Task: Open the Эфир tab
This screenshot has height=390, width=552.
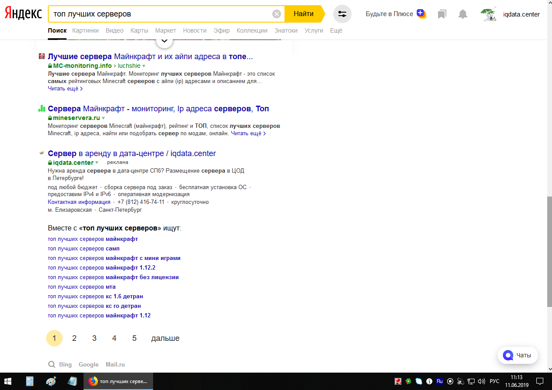Action: pos(221,30)
